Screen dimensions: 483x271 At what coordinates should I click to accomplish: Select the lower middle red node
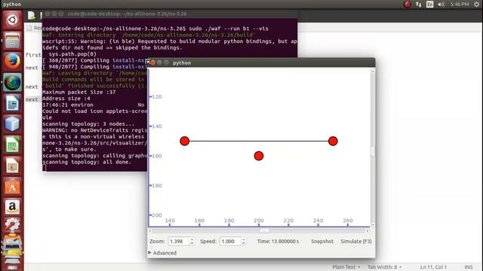coord(259,156)
